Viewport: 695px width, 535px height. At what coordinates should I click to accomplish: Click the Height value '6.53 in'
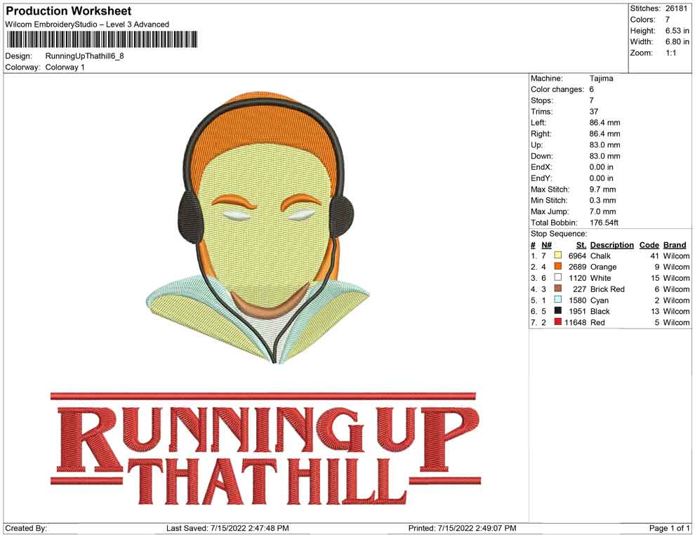[677, 31]
